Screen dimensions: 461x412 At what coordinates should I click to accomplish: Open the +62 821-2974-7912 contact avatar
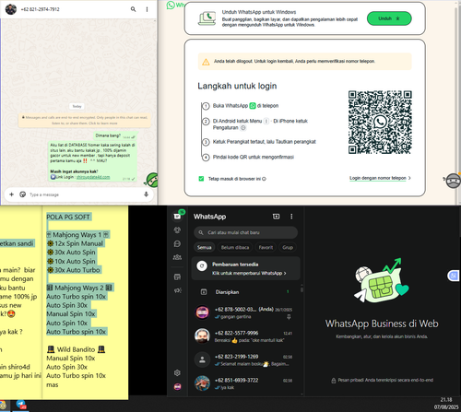11,9
